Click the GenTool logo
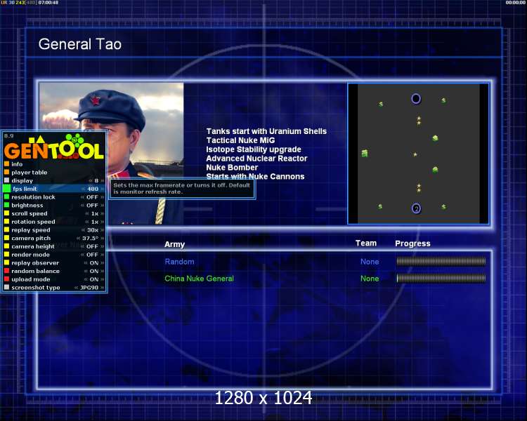The height and width of the screenshot is (421, 527). pos(54,147)
